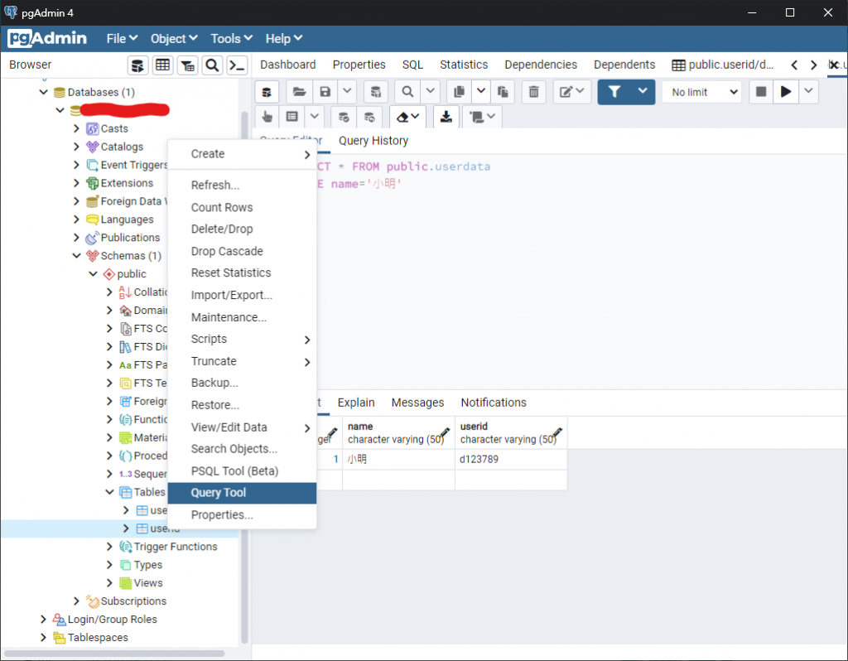Open the save options dropdown arrow
Image resolution: width=848 pixels, height=661 pixels.
(347, 92)
